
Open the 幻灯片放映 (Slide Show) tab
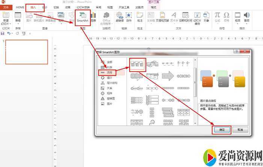(x=83, y=8)
